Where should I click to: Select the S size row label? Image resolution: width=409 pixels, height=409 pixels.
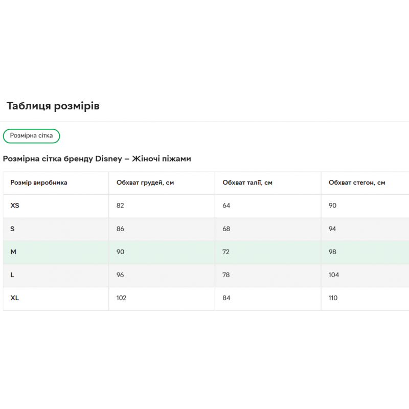coord(12,229)
